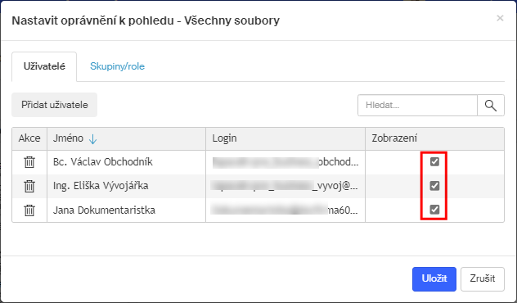Select the Uživatelé tab
The image size is (517, 303).
44,66
